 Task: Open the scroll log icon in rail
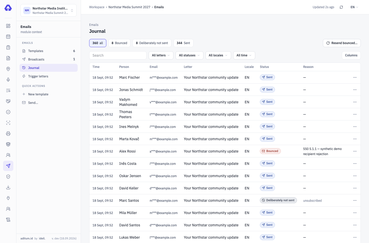pos(8,220)
